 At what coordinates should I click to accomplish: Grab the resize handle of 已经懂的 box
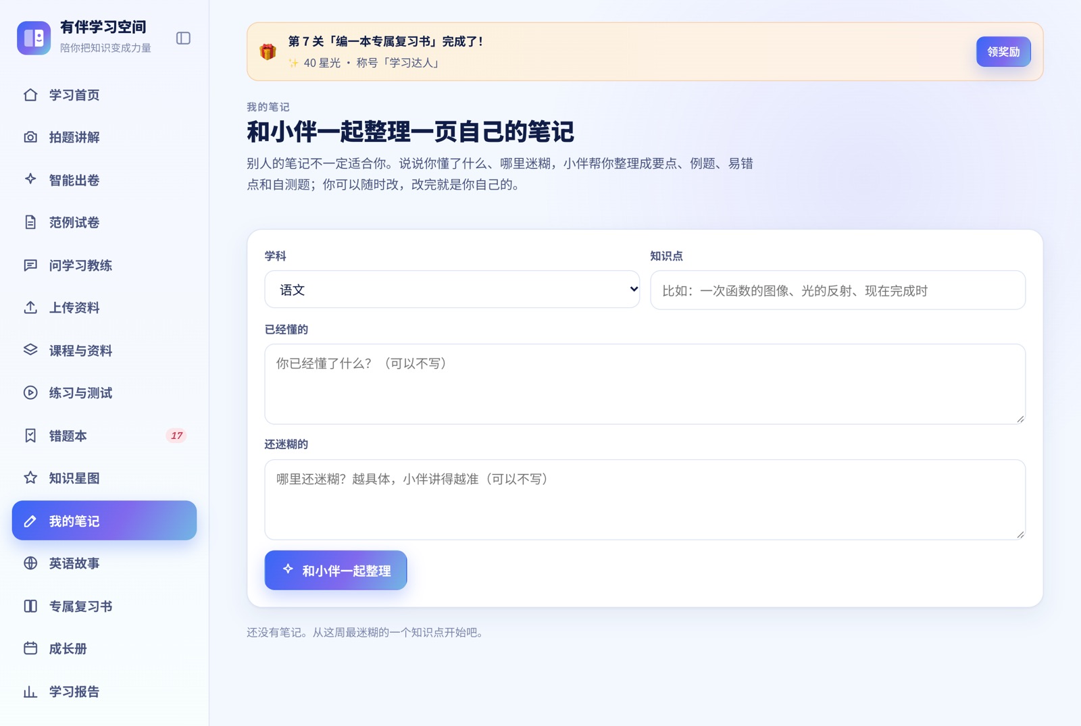(1020, 419)
